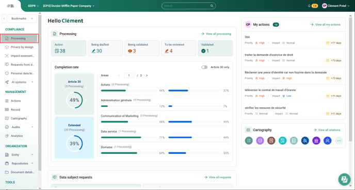Open the Active 38 processing card
This screenshot has width=355, height=190.
pyautogui.click(x=69, y=48)
